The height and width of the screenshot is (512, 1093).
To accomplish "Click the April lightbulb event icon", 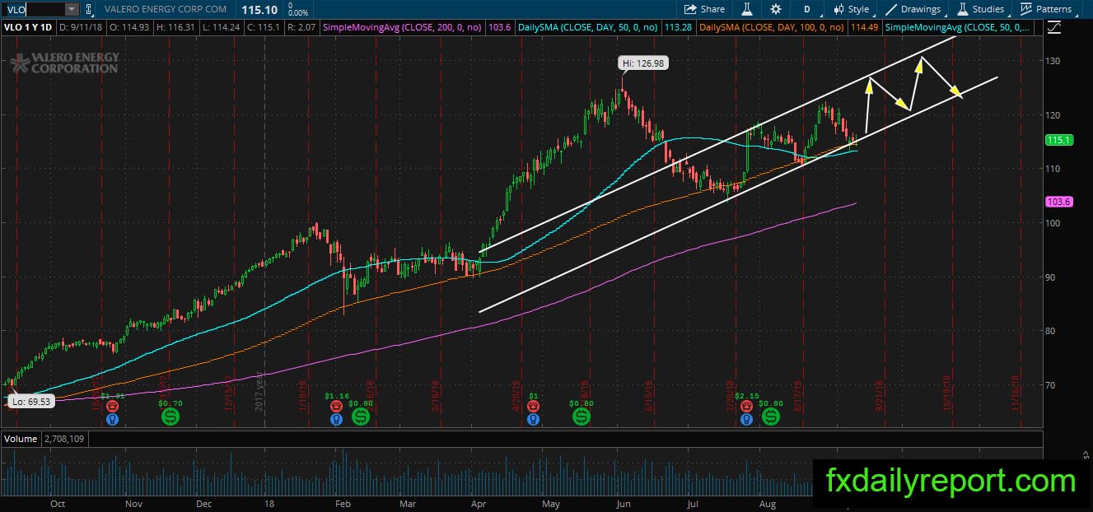I will click(533, 419).
